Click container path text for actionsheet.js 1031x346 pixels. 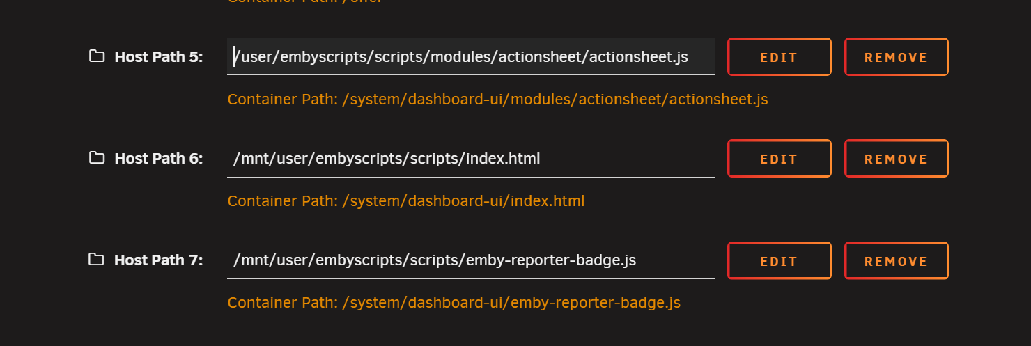pos(497,100)
